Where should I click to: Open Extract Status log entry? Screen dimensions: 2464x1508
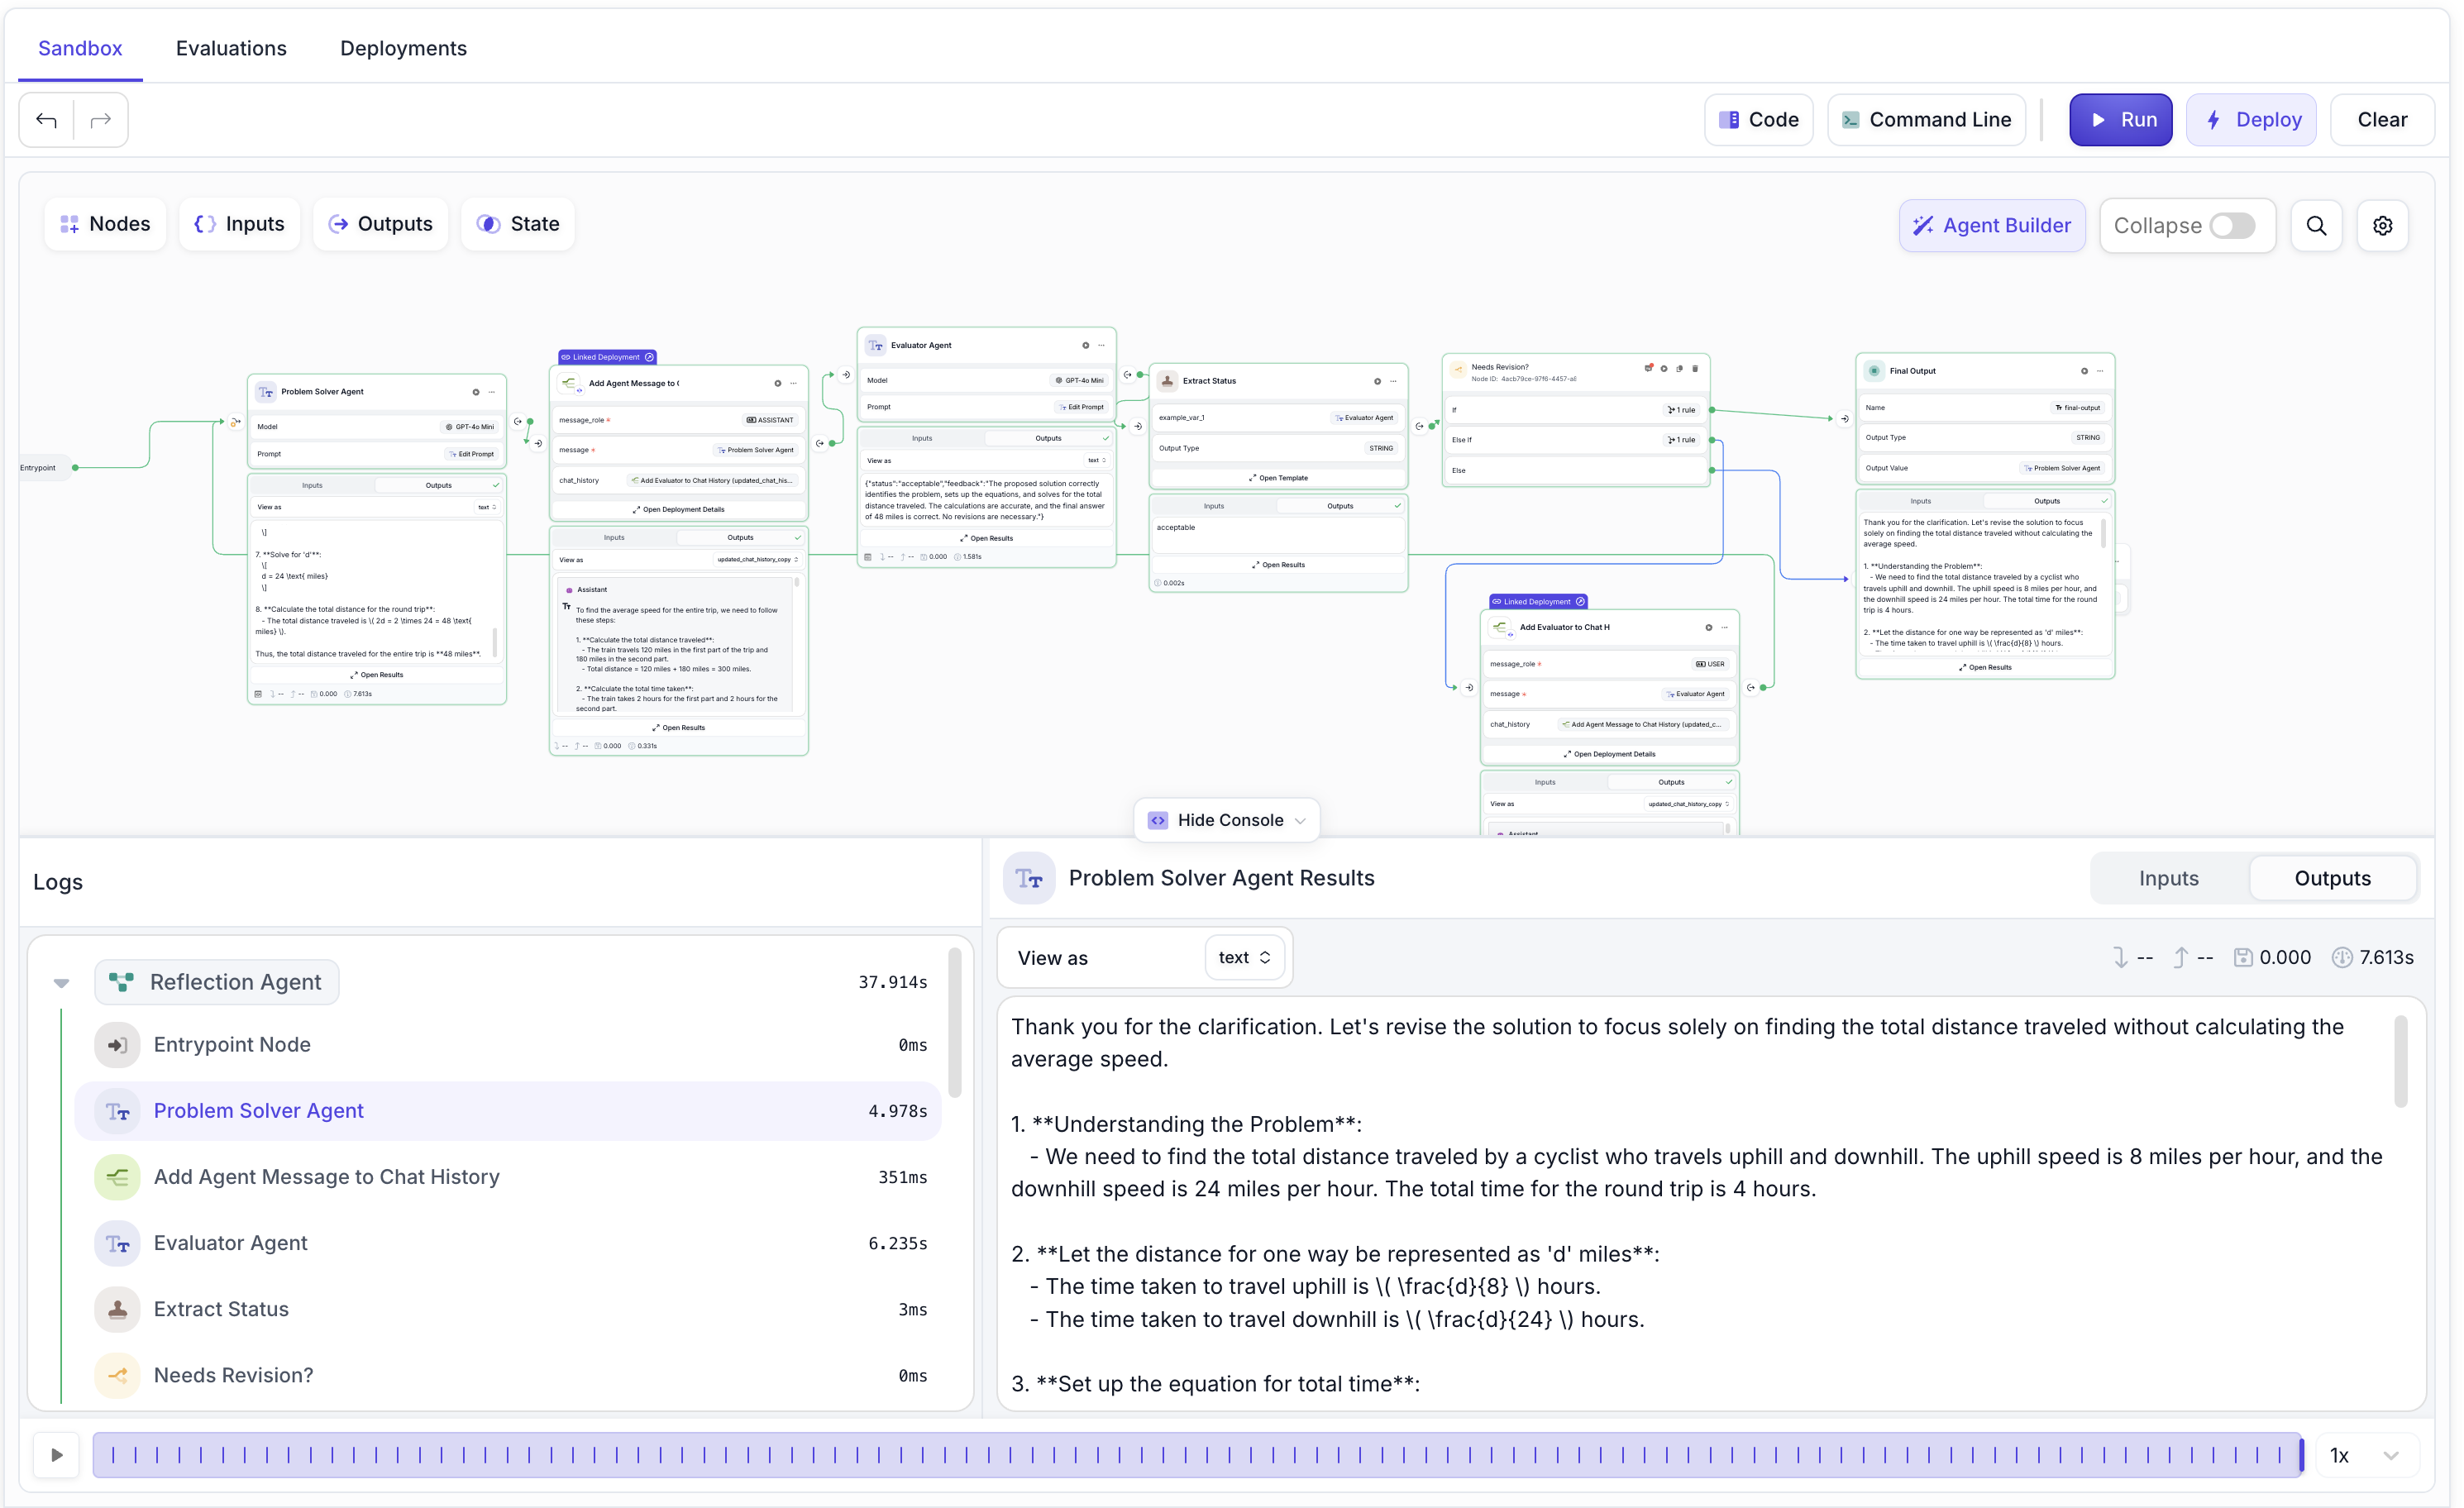(x=221, y=1309)
